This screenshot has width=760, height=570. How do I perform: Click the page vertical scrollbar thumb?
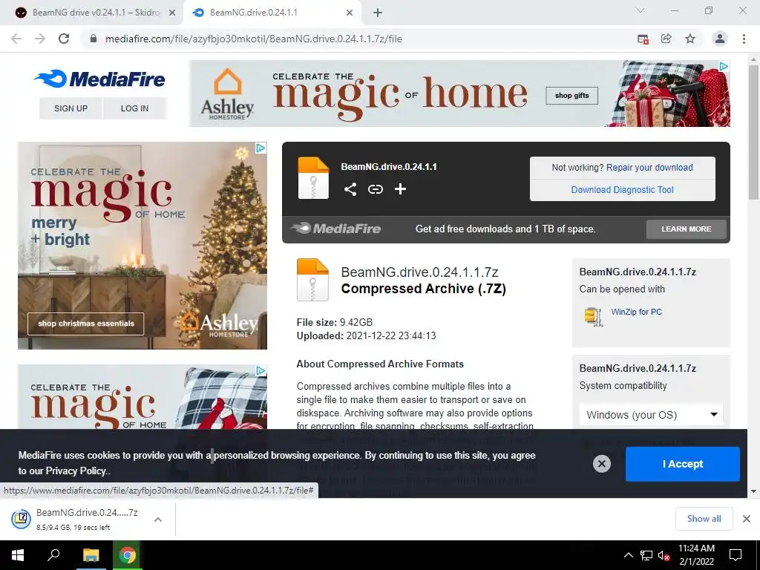753,132
